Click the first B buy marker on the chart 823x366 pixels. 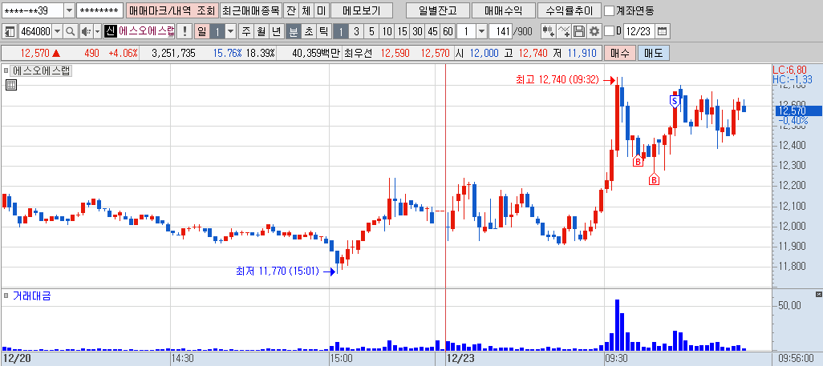[638, 162]
